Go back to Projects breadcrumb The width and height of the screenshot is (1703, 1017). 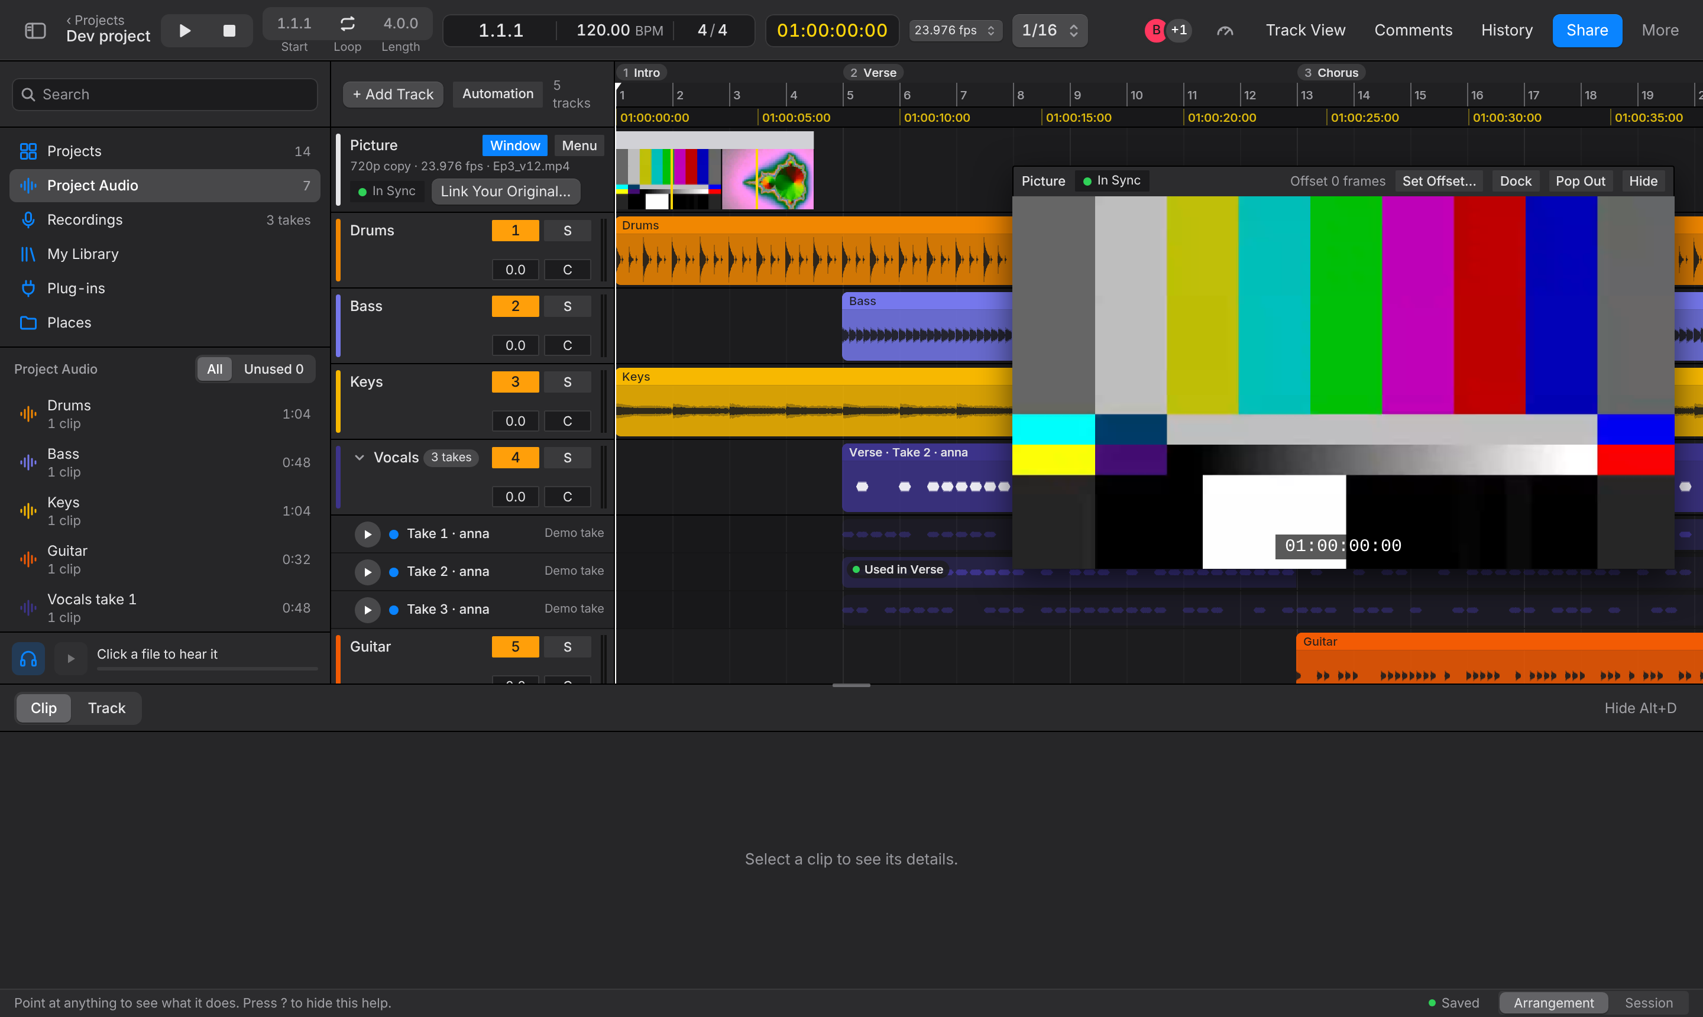(95, 20)
